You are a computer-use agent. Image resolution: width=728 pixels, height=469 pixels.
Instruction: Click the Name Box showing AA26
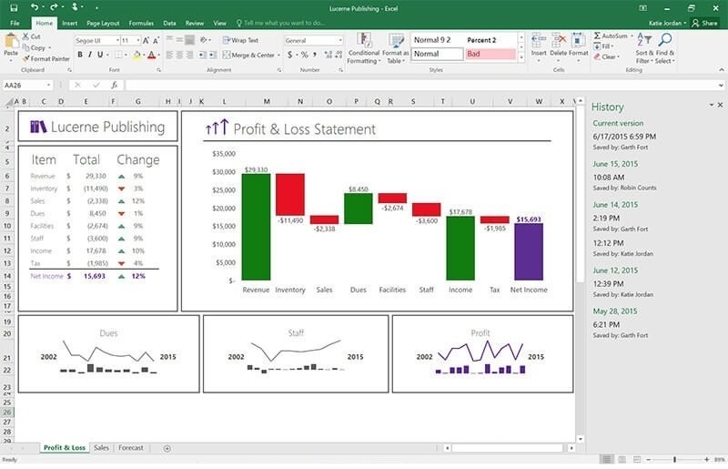click(x=27, y=85)
